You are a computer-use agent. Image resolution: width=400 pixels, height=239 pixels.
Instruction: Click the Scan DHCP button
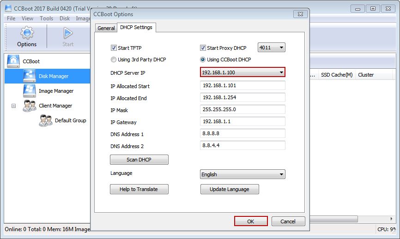pos(139,160)
